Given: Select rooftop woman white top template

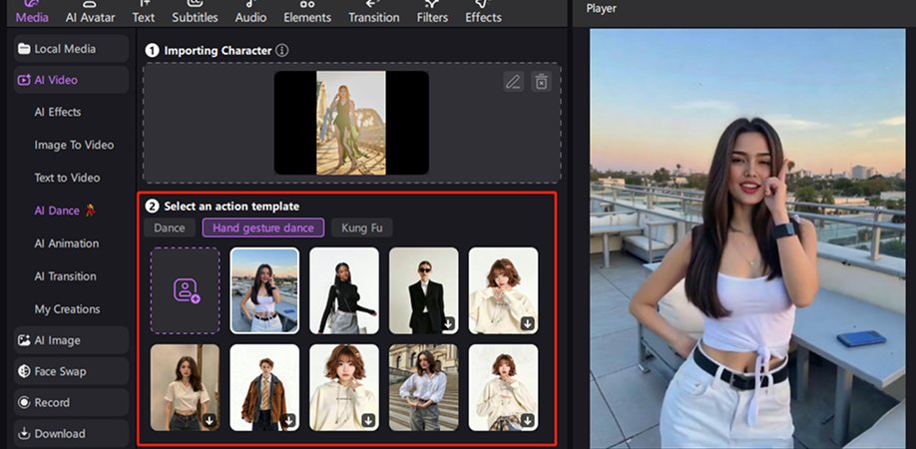Looking at the screenshot, I should (x=264, y=290).
